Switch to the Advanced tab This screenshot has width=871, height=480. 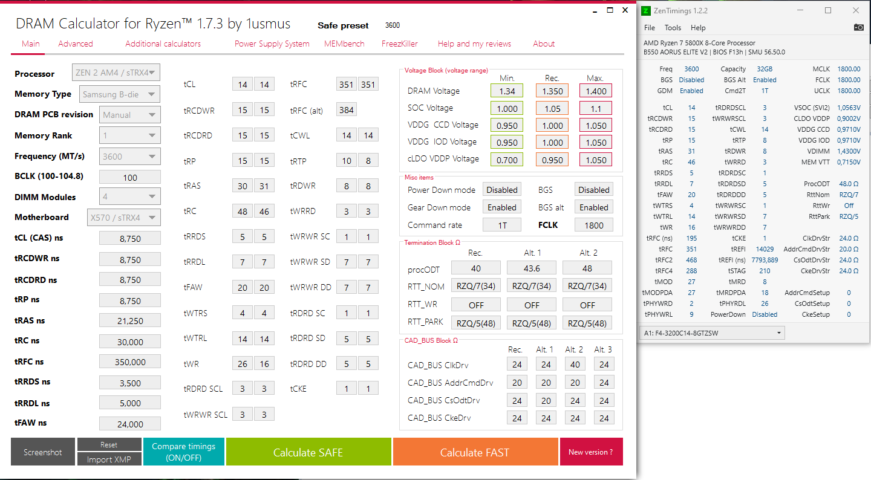76,44
